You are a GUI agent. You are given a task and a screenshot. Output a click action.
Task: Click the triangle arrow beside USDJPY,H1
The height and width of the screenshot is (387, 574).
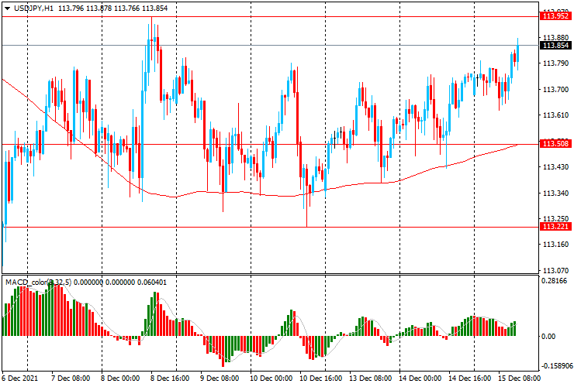point(7,7)
